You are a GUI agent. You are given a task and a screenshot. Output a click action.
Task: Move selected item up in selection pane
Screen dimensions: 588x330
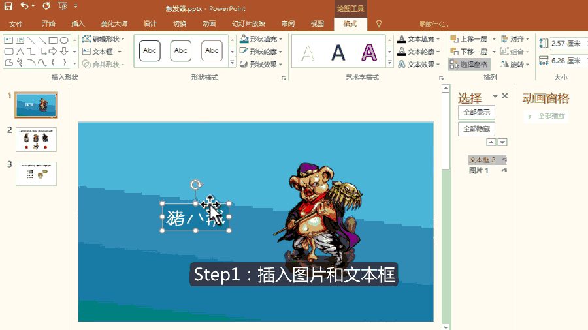(x=491, y=142)
